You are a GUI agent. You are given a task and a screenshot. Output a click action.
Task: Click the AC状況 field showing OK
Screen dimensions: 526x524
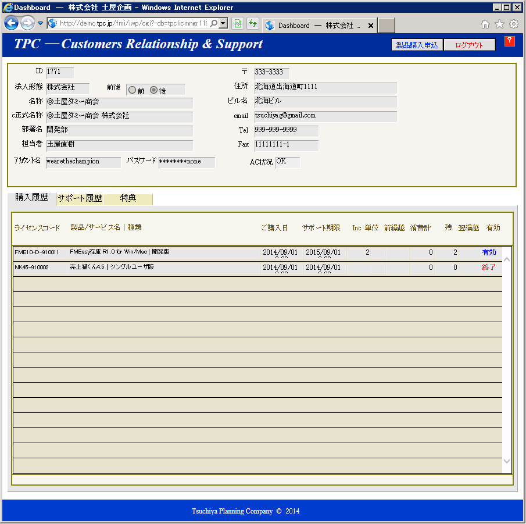tap(288, 162)
